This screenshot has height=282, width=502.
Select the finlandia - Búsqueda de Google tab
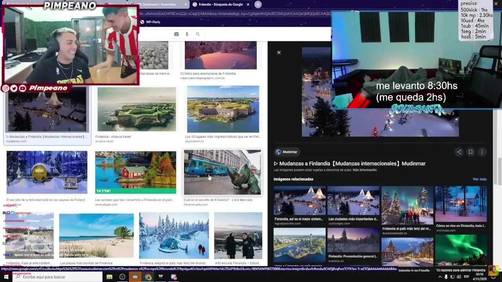pos(220,4)
